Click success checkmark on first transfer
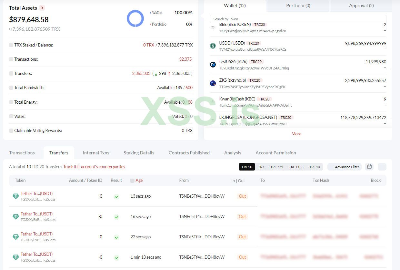400x270 pixels. tap(116, 196)
